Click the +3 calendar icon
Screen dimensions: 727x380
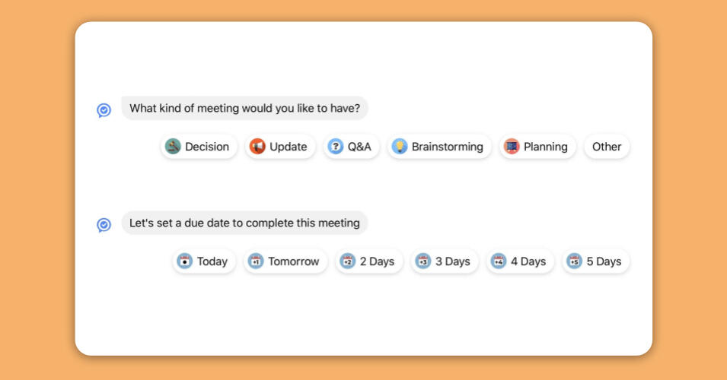click(423, 261)
